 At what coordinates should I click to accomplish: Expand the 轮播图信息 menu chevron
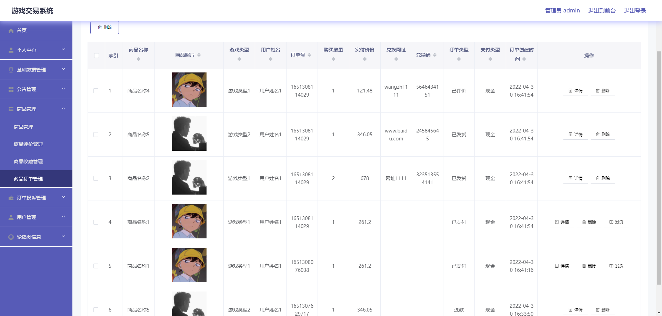(63, 236)
